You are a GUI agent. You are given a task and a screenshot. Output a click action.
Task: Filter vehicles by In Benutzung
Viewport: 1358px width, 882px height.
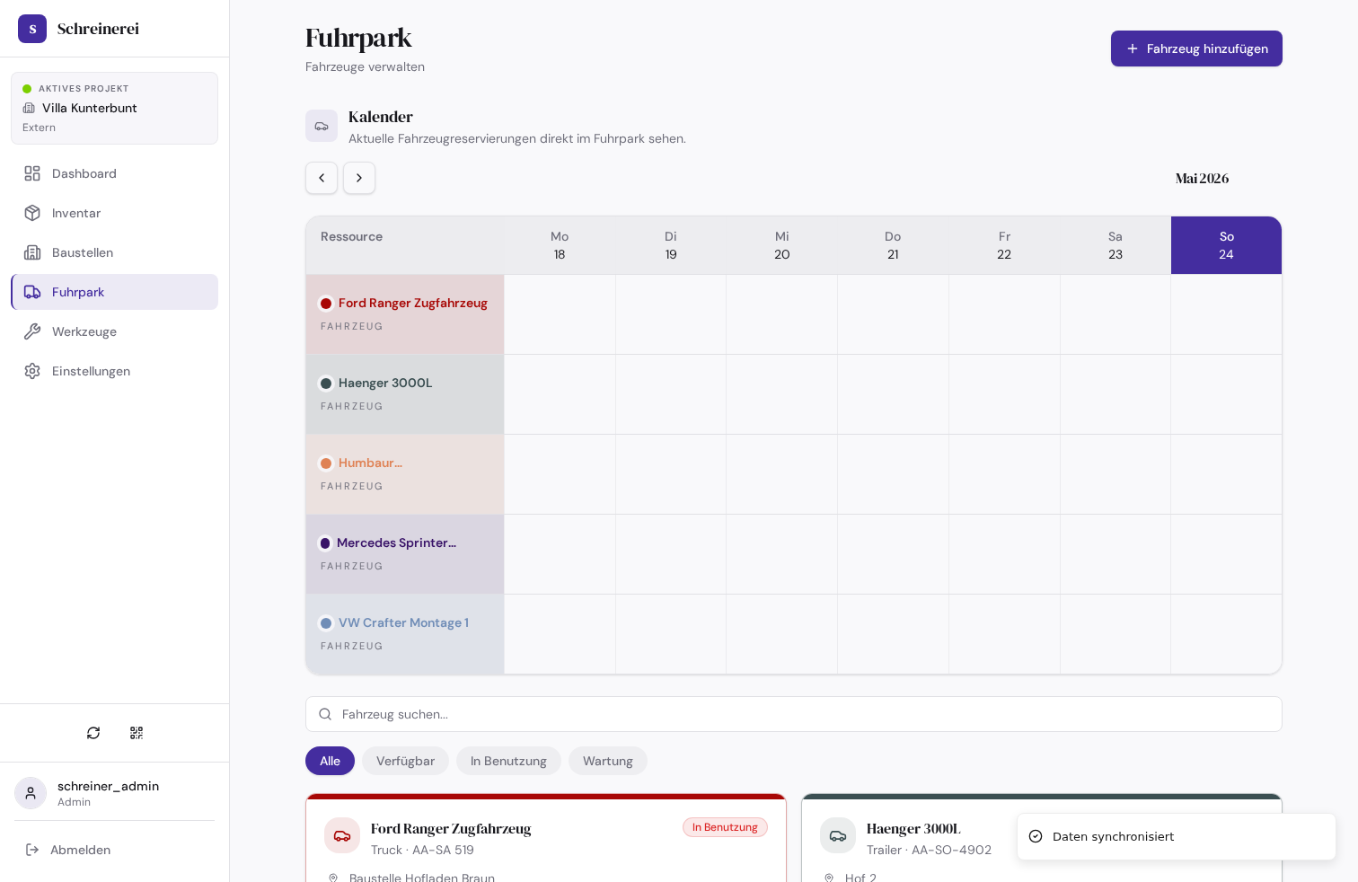pyautogui.click(x=508, y=761)
